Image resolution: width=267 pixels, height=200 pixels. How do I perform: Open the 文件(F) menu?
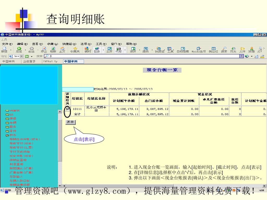click(7, 44)
